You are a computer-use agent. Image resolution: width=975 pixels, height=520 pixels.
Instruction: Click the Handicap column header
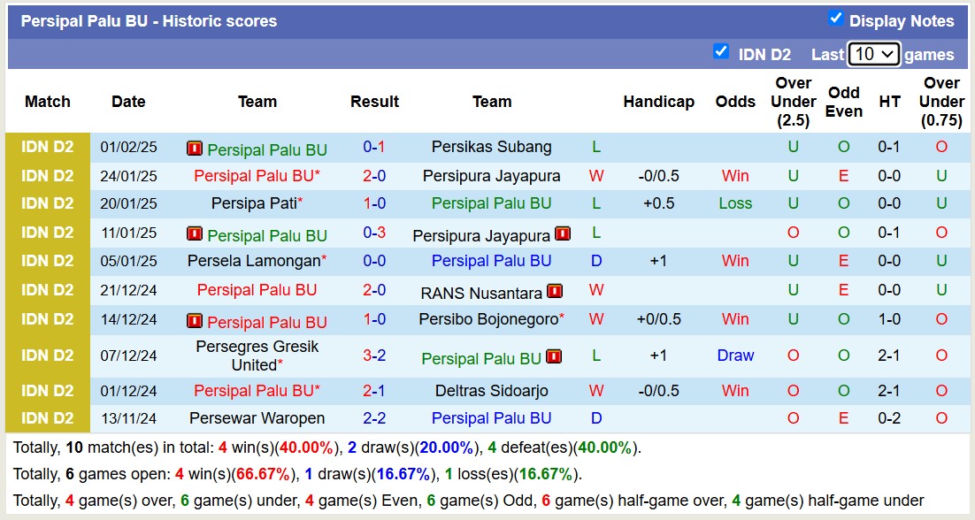[658, 102]
